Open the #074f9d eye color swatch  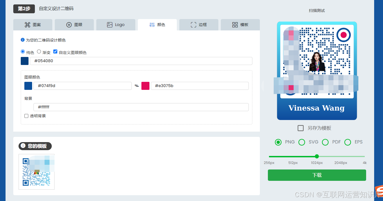28,86
